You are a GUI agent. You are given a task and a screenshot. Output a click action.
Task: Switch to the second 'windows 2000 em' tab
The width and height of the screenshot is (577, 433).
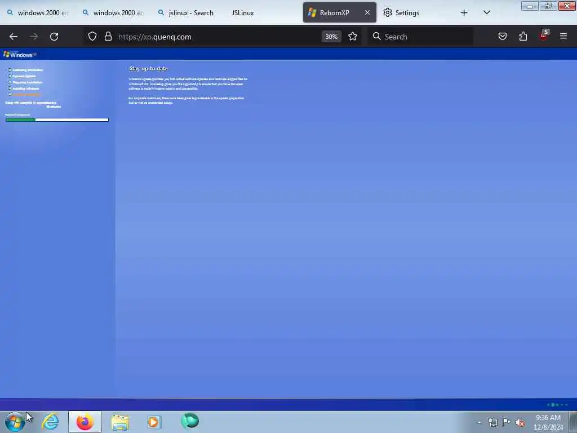tap(113, 13)
